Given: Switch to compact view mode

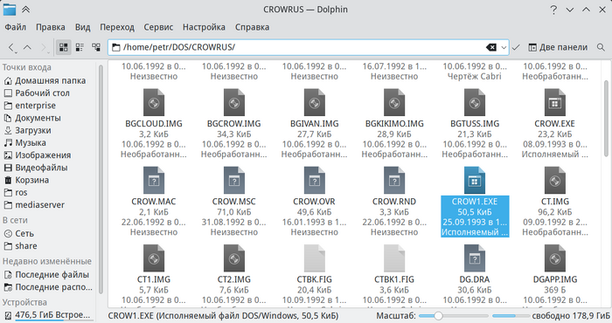Looking at the screenshot, I should (80, 47).
